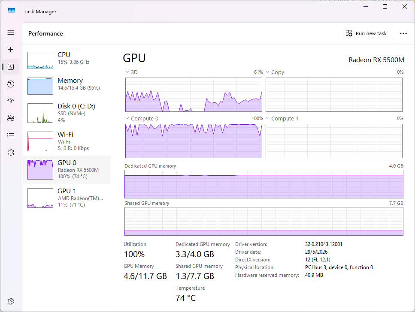Click the 61% 3D usage label
The height and width of the screenshot is (312, 415).
coord(258,72)
